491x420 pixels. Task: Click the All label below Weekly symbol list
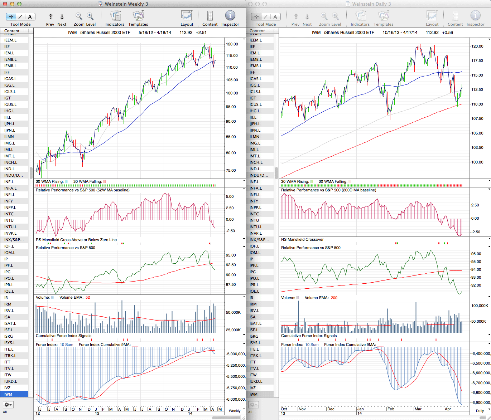tap(5, 412)
